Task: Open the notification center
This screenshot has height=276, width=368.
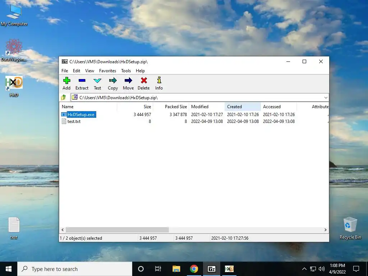Action: tap(356, 269)
